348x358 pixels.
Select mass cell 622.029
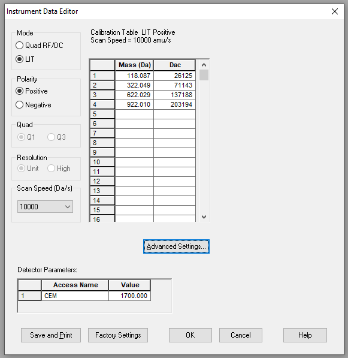[x=134, y=95]
